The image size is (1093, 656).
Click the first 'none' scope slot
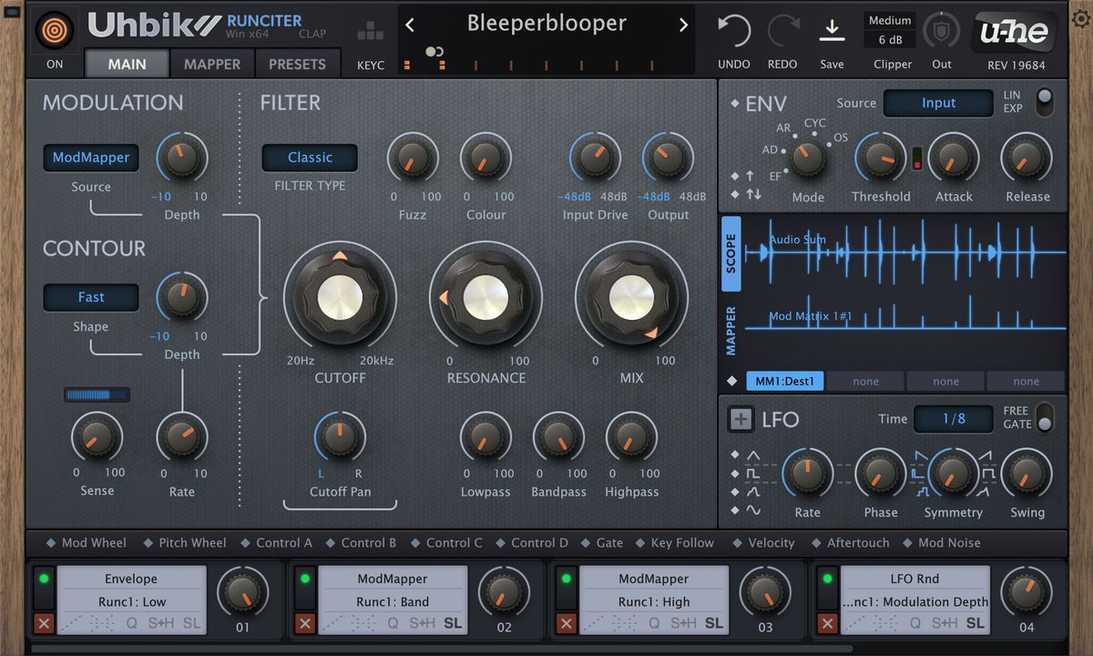click(x=865, y=382)
